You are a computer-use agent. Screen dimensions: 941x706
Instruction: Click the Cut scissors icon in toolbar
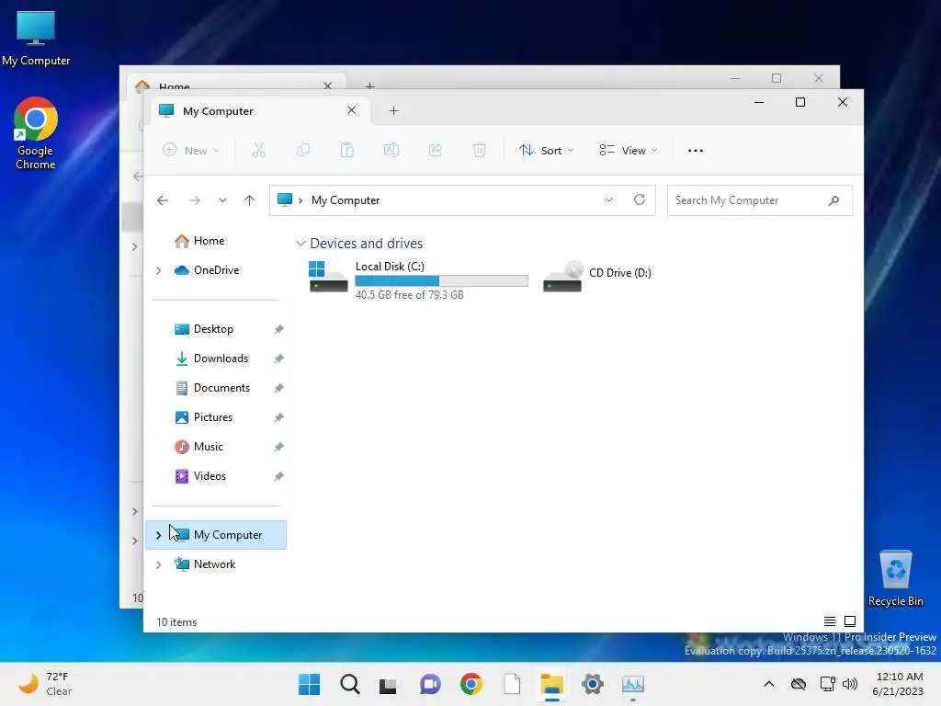258,150
